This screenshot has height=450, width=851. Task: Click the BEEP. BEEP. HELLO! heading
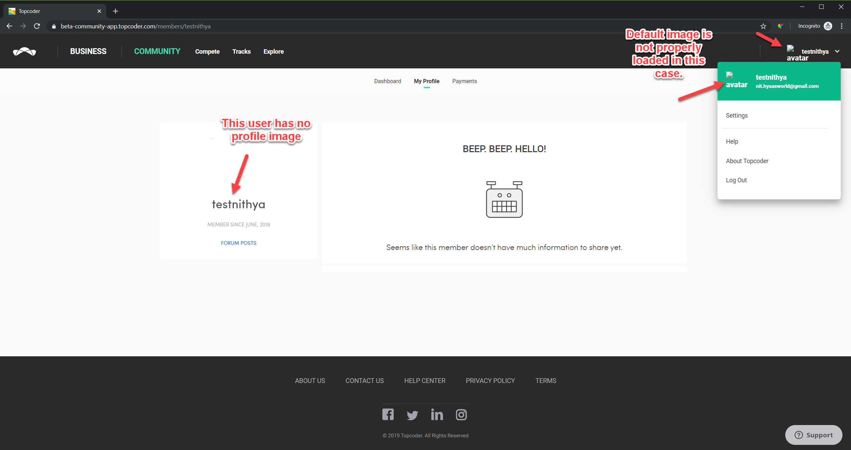point(504,149)
